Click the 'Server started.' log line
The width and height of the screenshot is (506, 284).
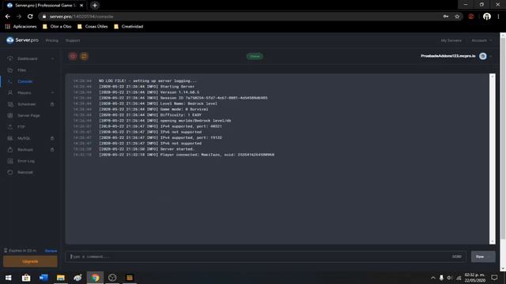(x=146, y=149)
